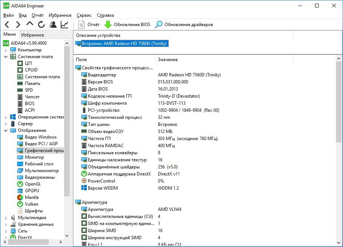Click Обновления BIOS green arrow button

[x=127, y=25]
